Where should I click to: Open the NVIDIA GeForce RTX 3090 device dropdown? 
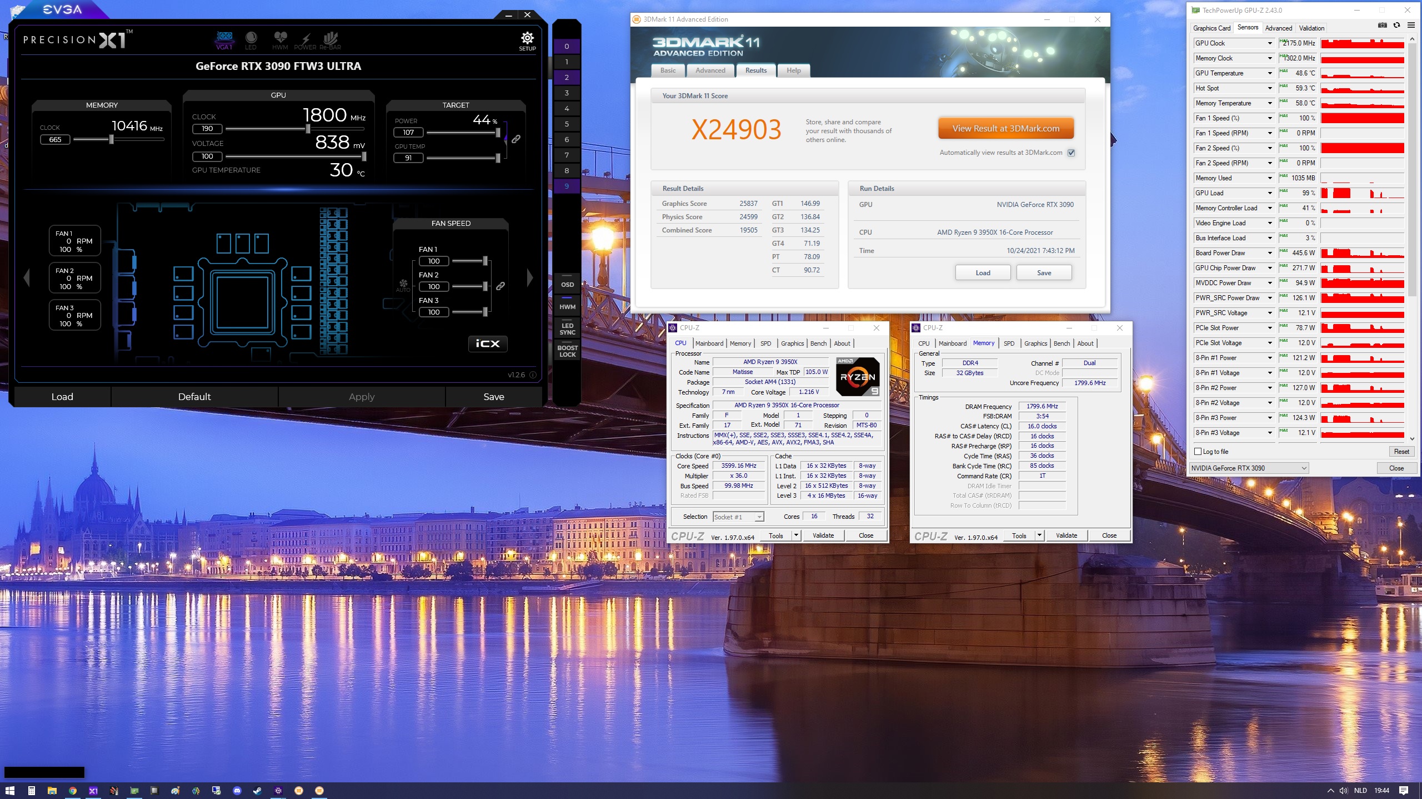(x=1249, y=468)
